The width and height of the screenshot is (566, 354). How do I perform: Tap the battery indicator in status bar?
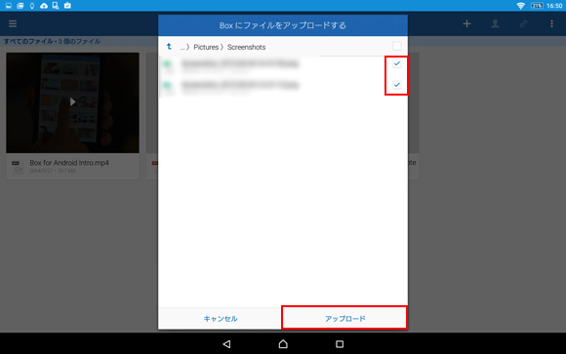pyautogui.click(x=537, y=6)
